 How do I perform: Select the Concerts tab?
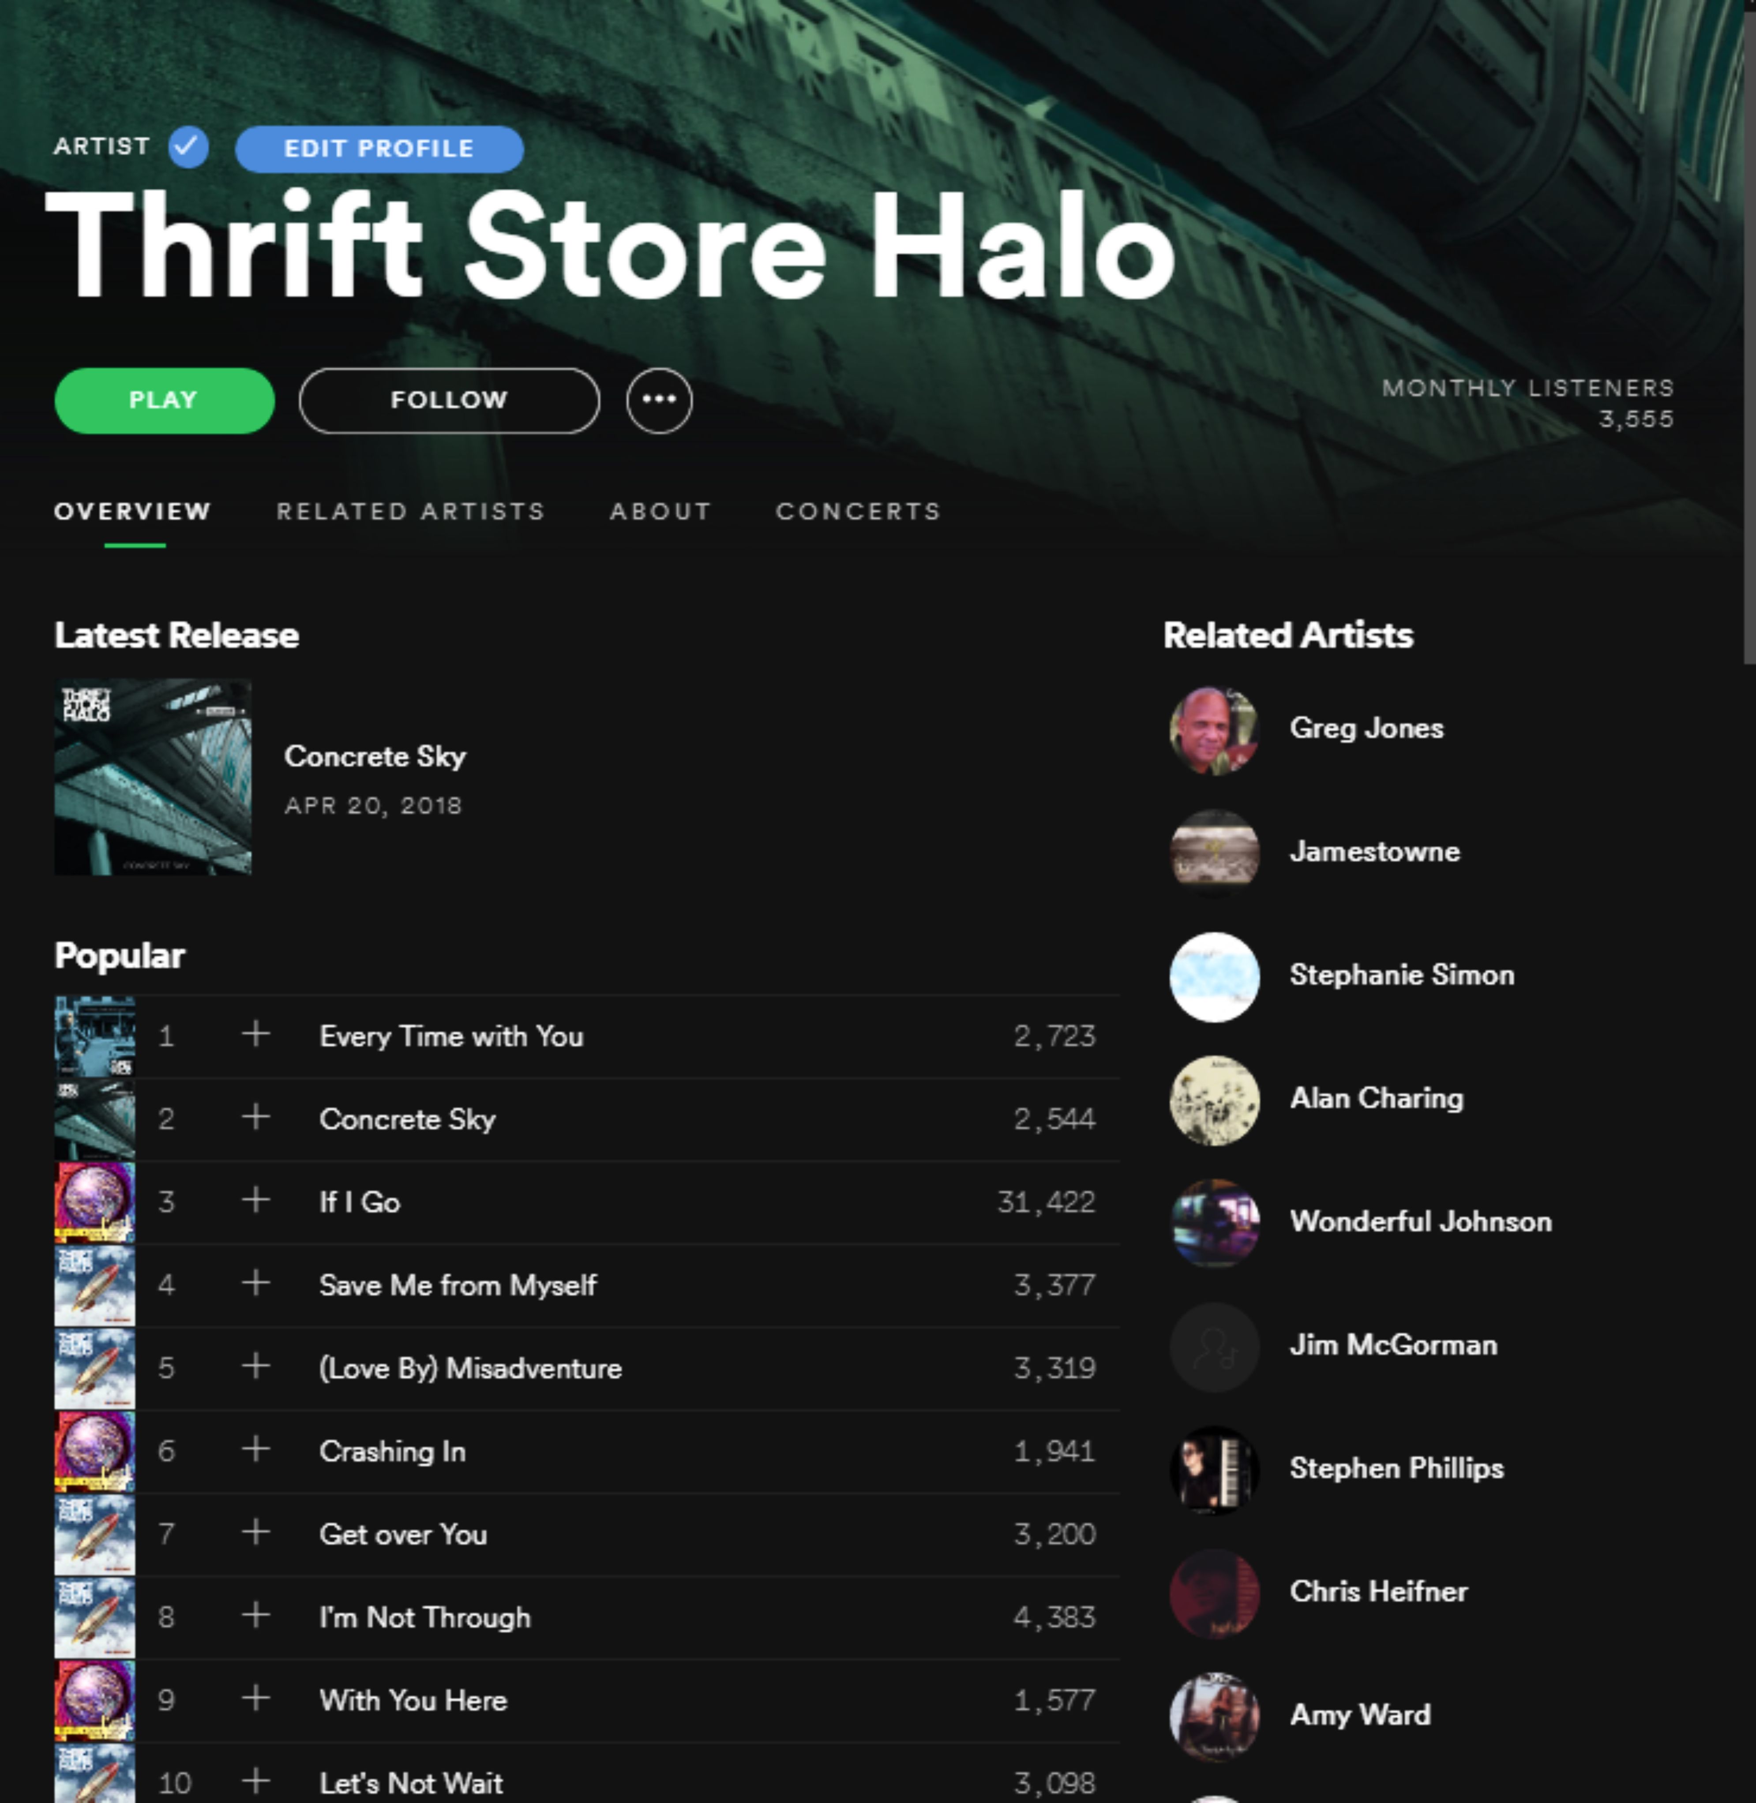(858, 512)
